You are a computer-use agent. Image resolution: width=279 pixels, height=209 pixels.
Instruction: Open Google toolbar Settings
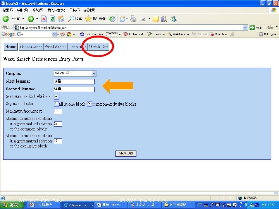[268, 34]
